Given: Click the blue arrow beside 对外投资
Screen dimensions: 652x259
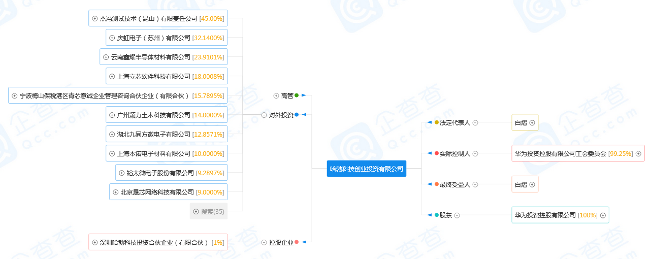Looking at the screenshot, I should [304, 114].
